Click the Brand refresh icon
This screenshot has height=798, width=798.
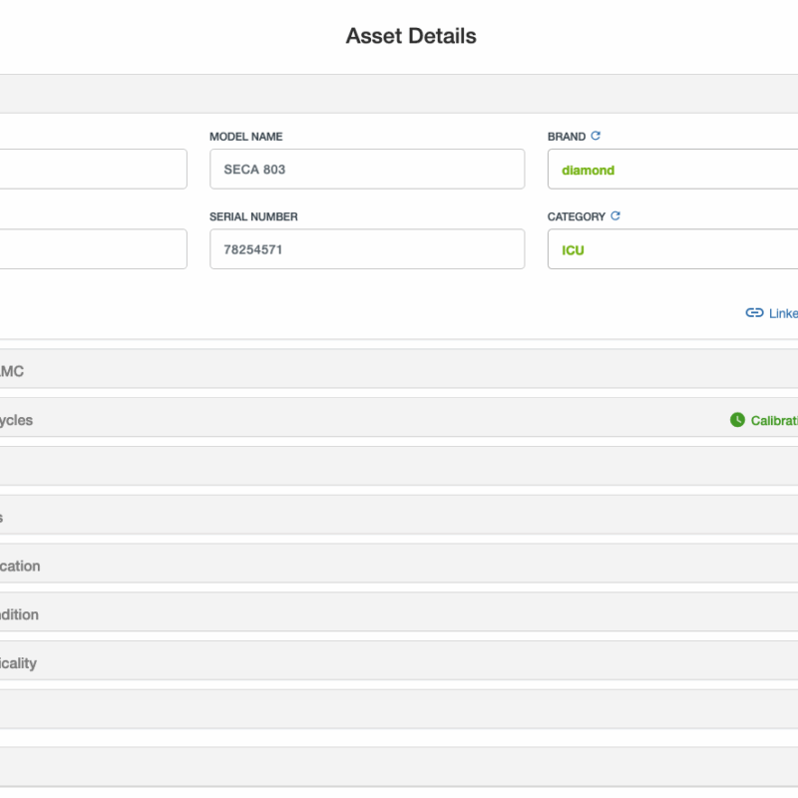[x=596, y=136]
